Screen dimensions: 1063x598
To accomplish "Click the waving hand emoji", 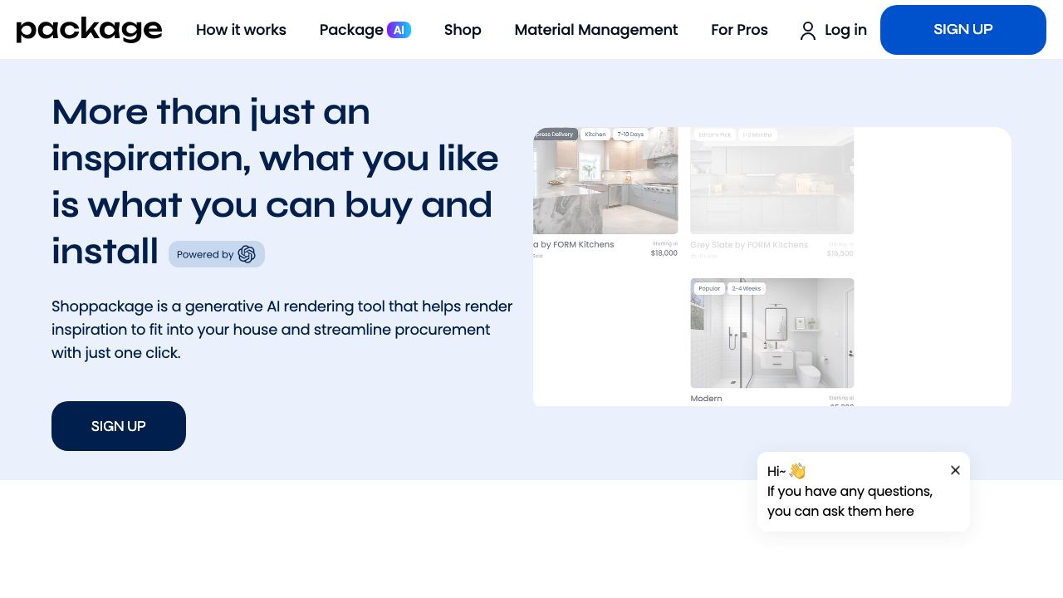I will pos(797,471).
